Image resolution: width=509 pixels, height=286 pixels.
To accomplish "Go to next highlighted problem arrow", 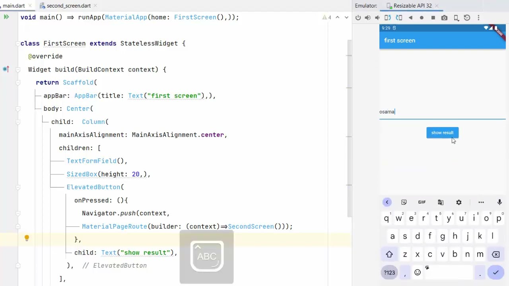I will [346, 17].
